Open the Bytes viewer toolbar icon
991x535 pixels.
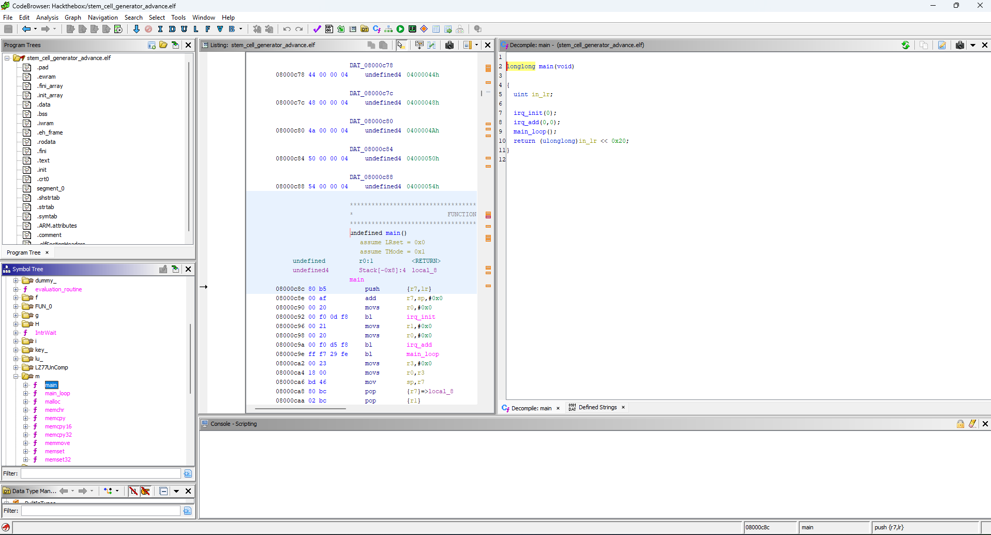[x=329, y=29]
